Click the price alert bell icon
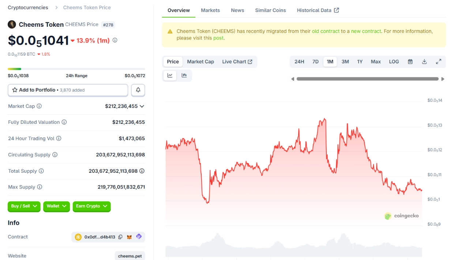The height and width of the screenshot is (260, 450). click(x=138, y=90)
